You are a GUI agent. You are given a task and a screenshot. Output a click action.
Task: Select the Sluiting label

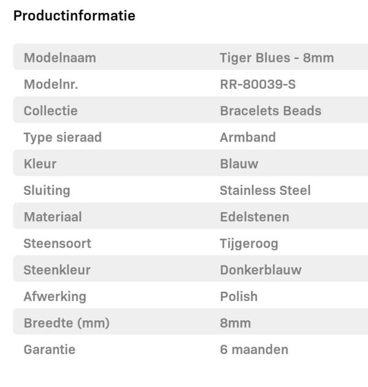[x=47, y=190]
